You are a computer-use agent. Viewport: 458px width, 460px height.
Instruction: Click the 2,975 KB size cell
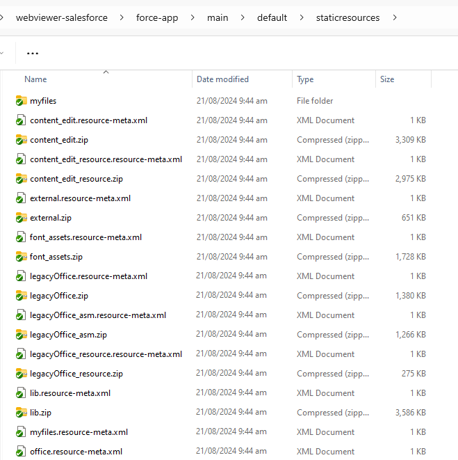[x=411, y=179]
